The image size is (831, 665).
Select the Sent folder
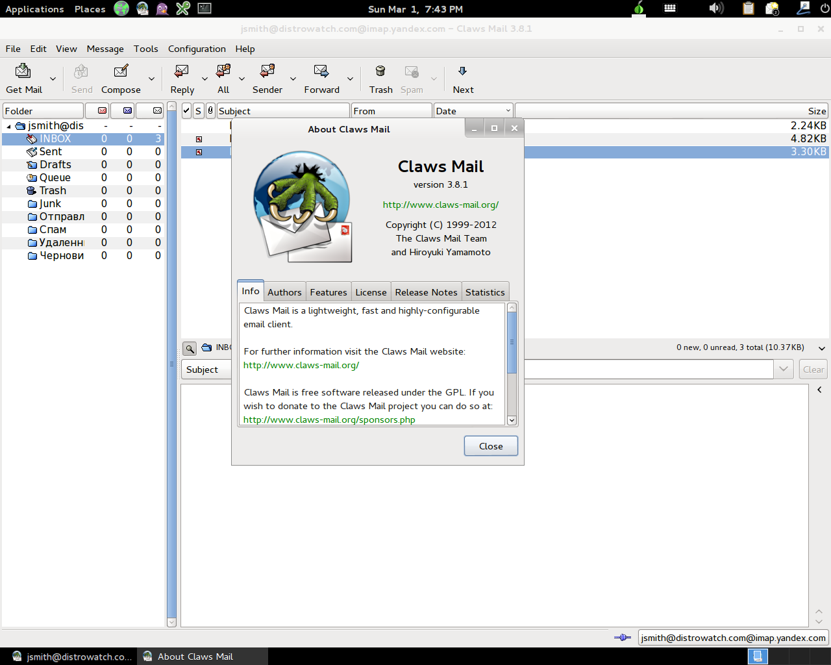point(83,151)
